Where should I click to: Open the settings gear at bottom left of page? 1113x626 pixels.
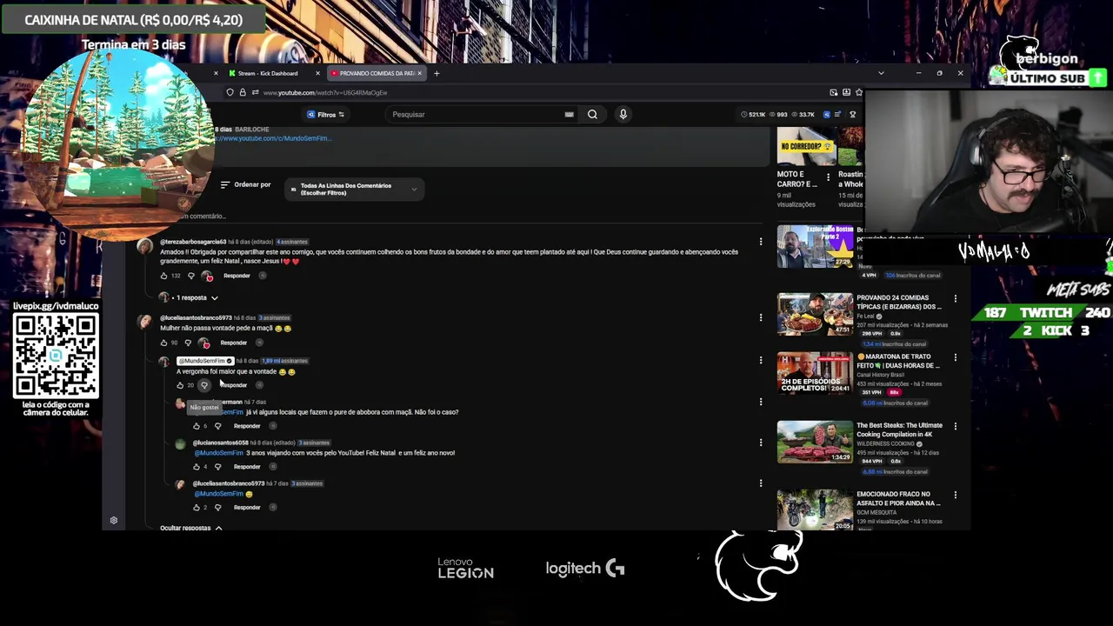pos(113,520)
